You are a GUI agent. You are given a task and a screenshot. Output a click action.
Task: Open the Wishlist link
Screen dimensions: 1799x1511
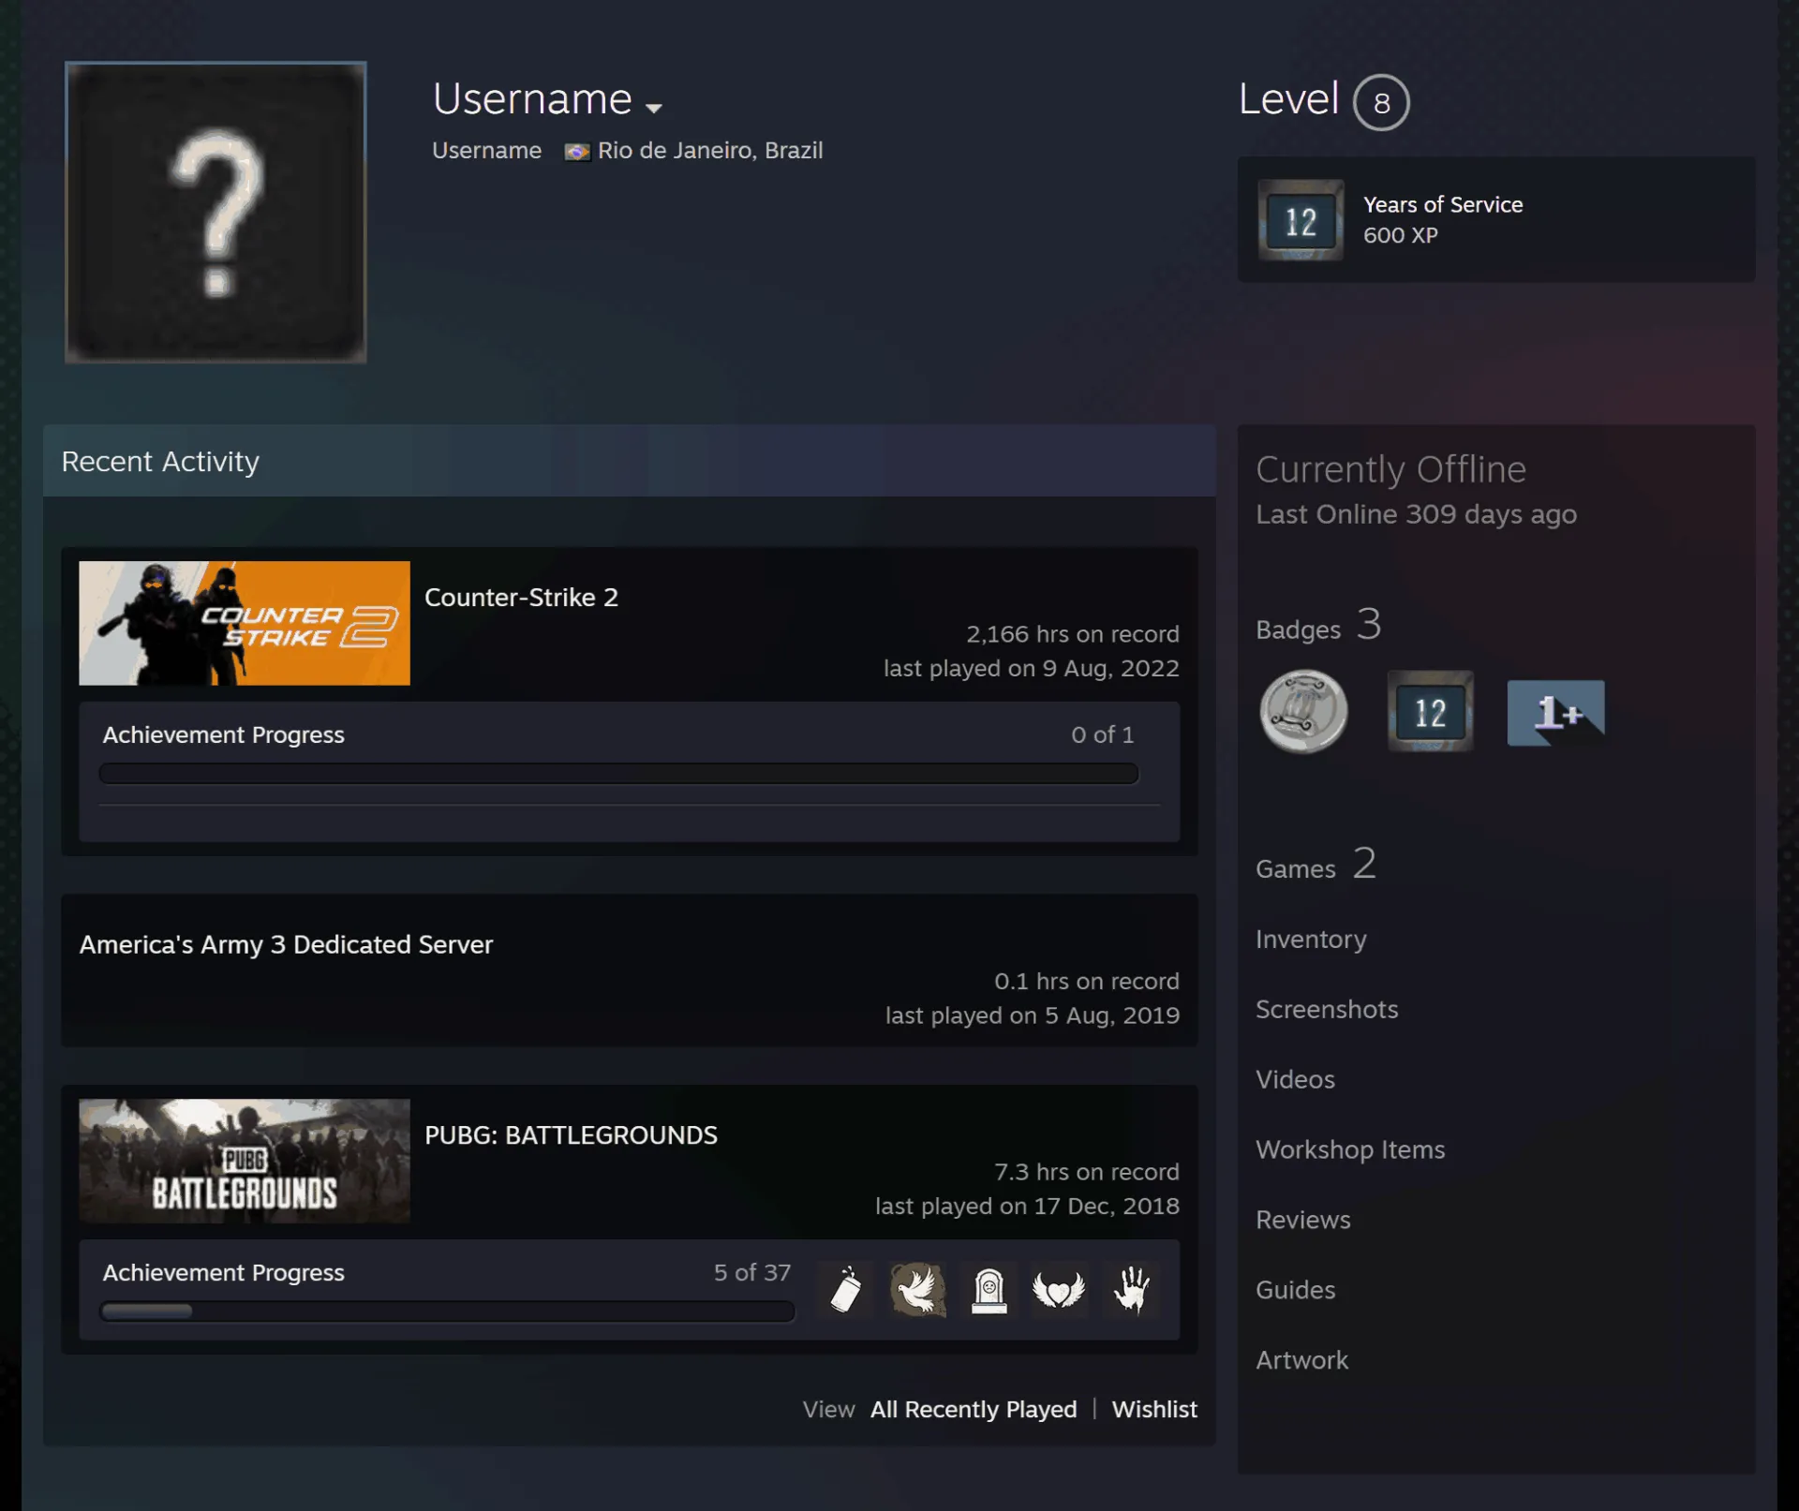click(1154, 1410)
